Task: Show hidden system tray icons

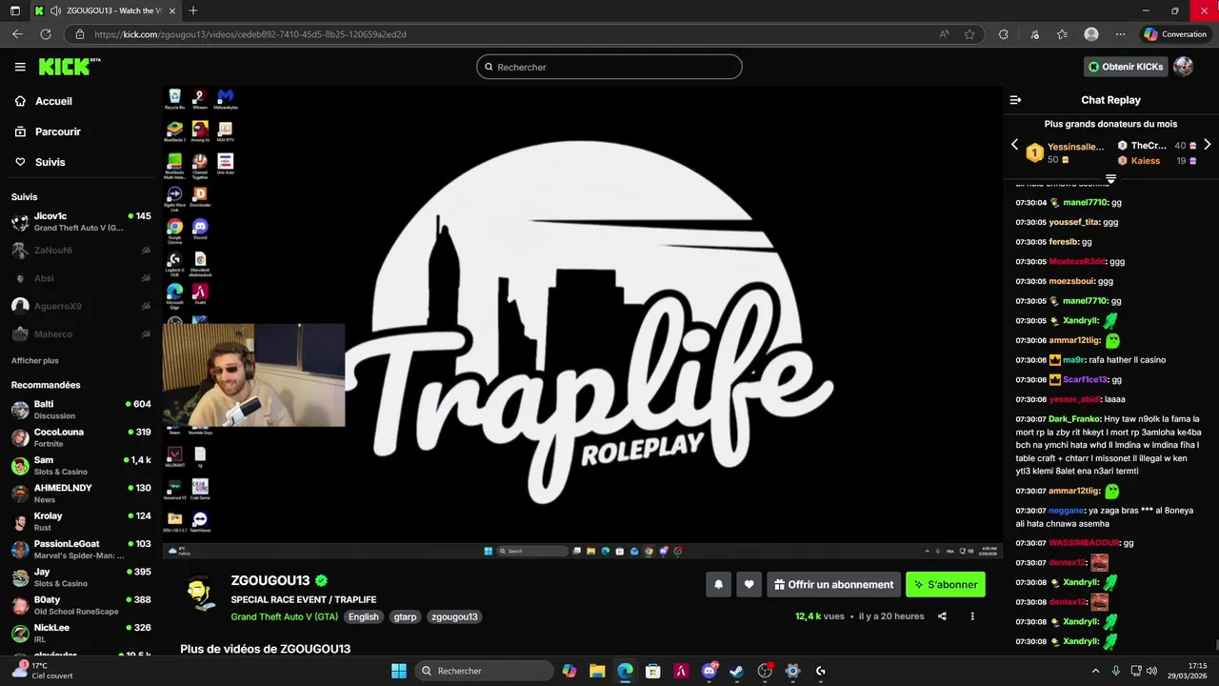Action: 1095,671
